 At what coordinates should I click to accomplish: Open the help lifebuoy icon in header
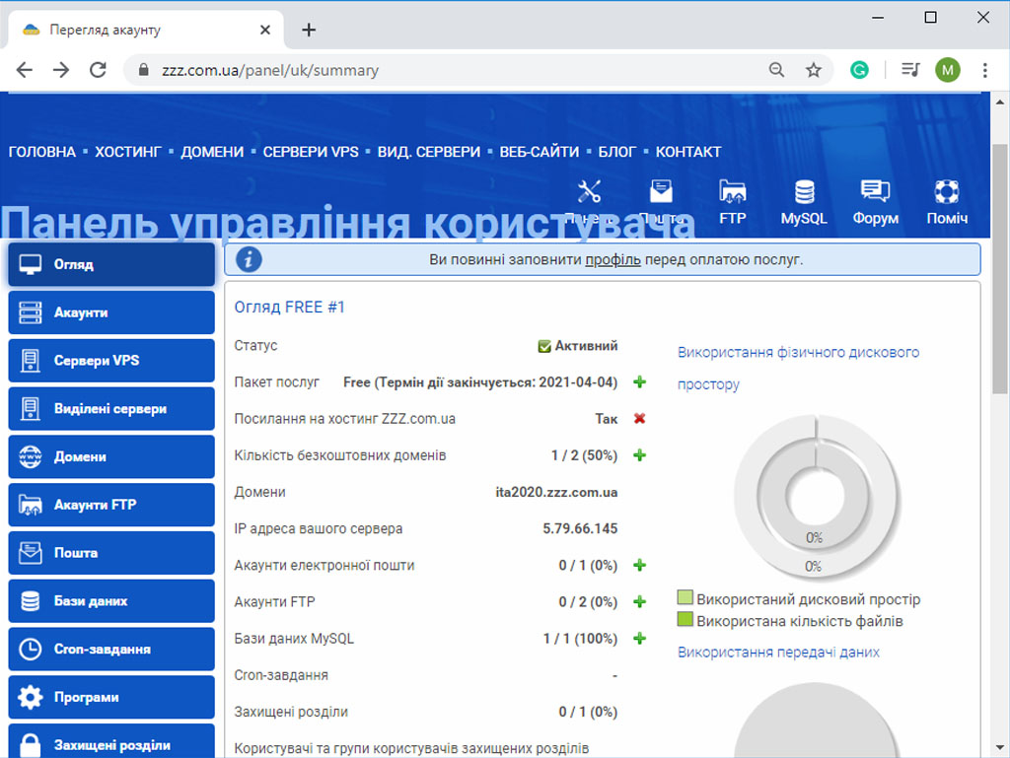tap(946, 192)
